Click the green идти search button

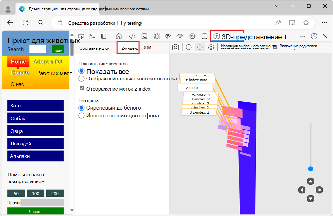point(58,49)
